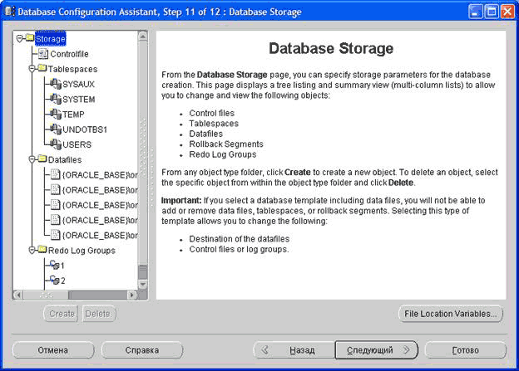Viewport: 519px width, 371px height.
Task: Collapse the Datafiles tree node
Action: 32,159
